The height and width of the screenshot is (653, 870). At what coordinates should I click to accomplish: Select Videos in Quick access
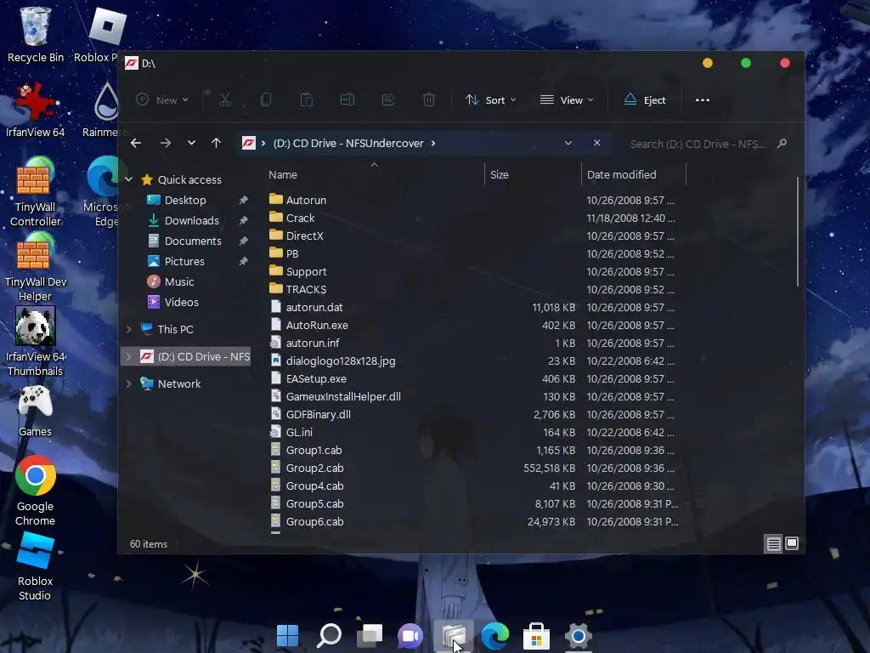click(182, 302)
